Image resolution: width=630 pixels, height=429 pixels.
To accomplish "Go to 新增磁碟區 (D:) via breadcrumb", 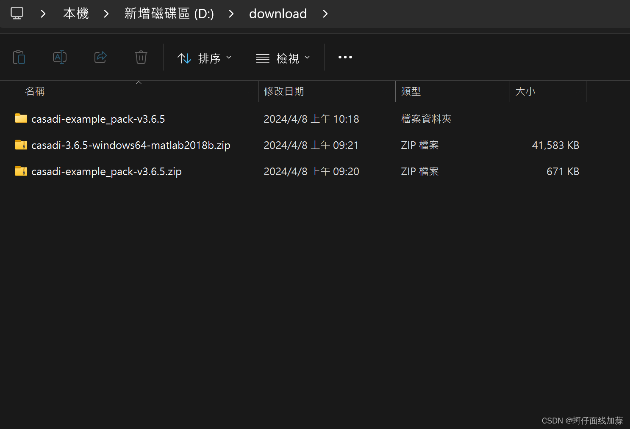I will pyautogui.click(x=169, y=13).
